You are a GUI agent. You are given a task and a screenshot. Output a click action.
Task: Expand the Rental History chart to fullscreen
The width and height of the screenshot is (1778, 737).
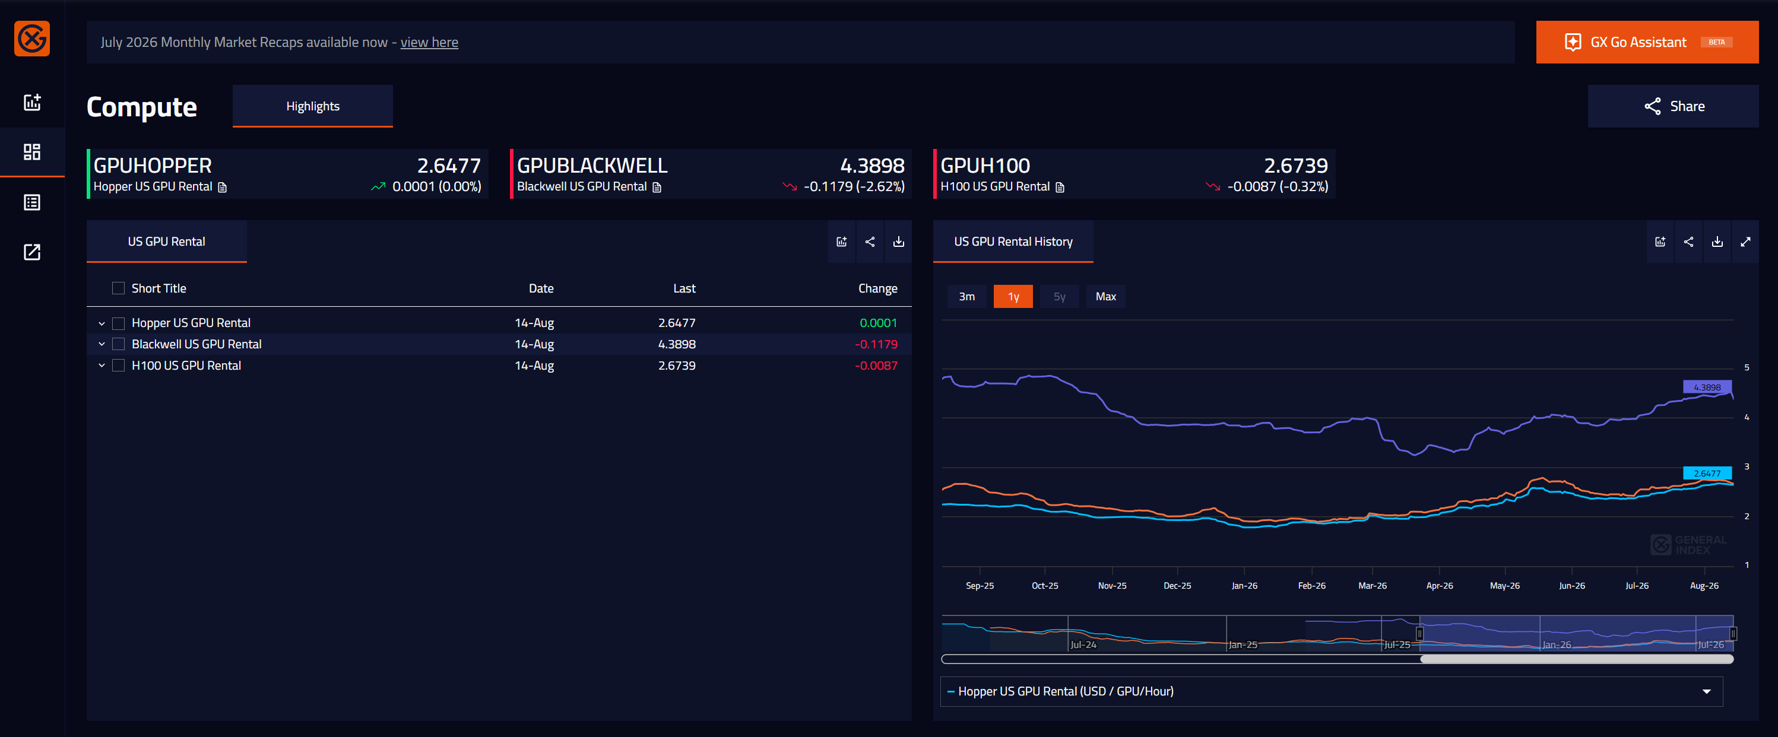click(x=1745, y=242)
